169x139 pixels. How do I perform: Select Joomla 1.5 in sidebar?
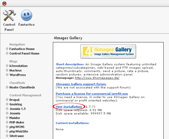click(x=18, y=109)
